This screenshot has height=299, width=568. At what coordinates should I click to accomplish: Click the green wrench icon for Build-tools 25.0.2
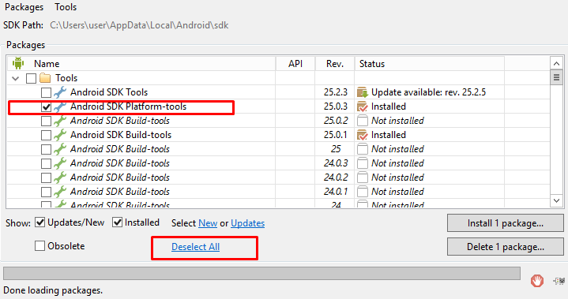click(x=60, y=121)
